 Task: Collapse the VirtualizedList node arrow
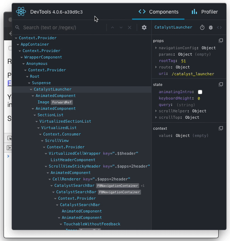38,128
